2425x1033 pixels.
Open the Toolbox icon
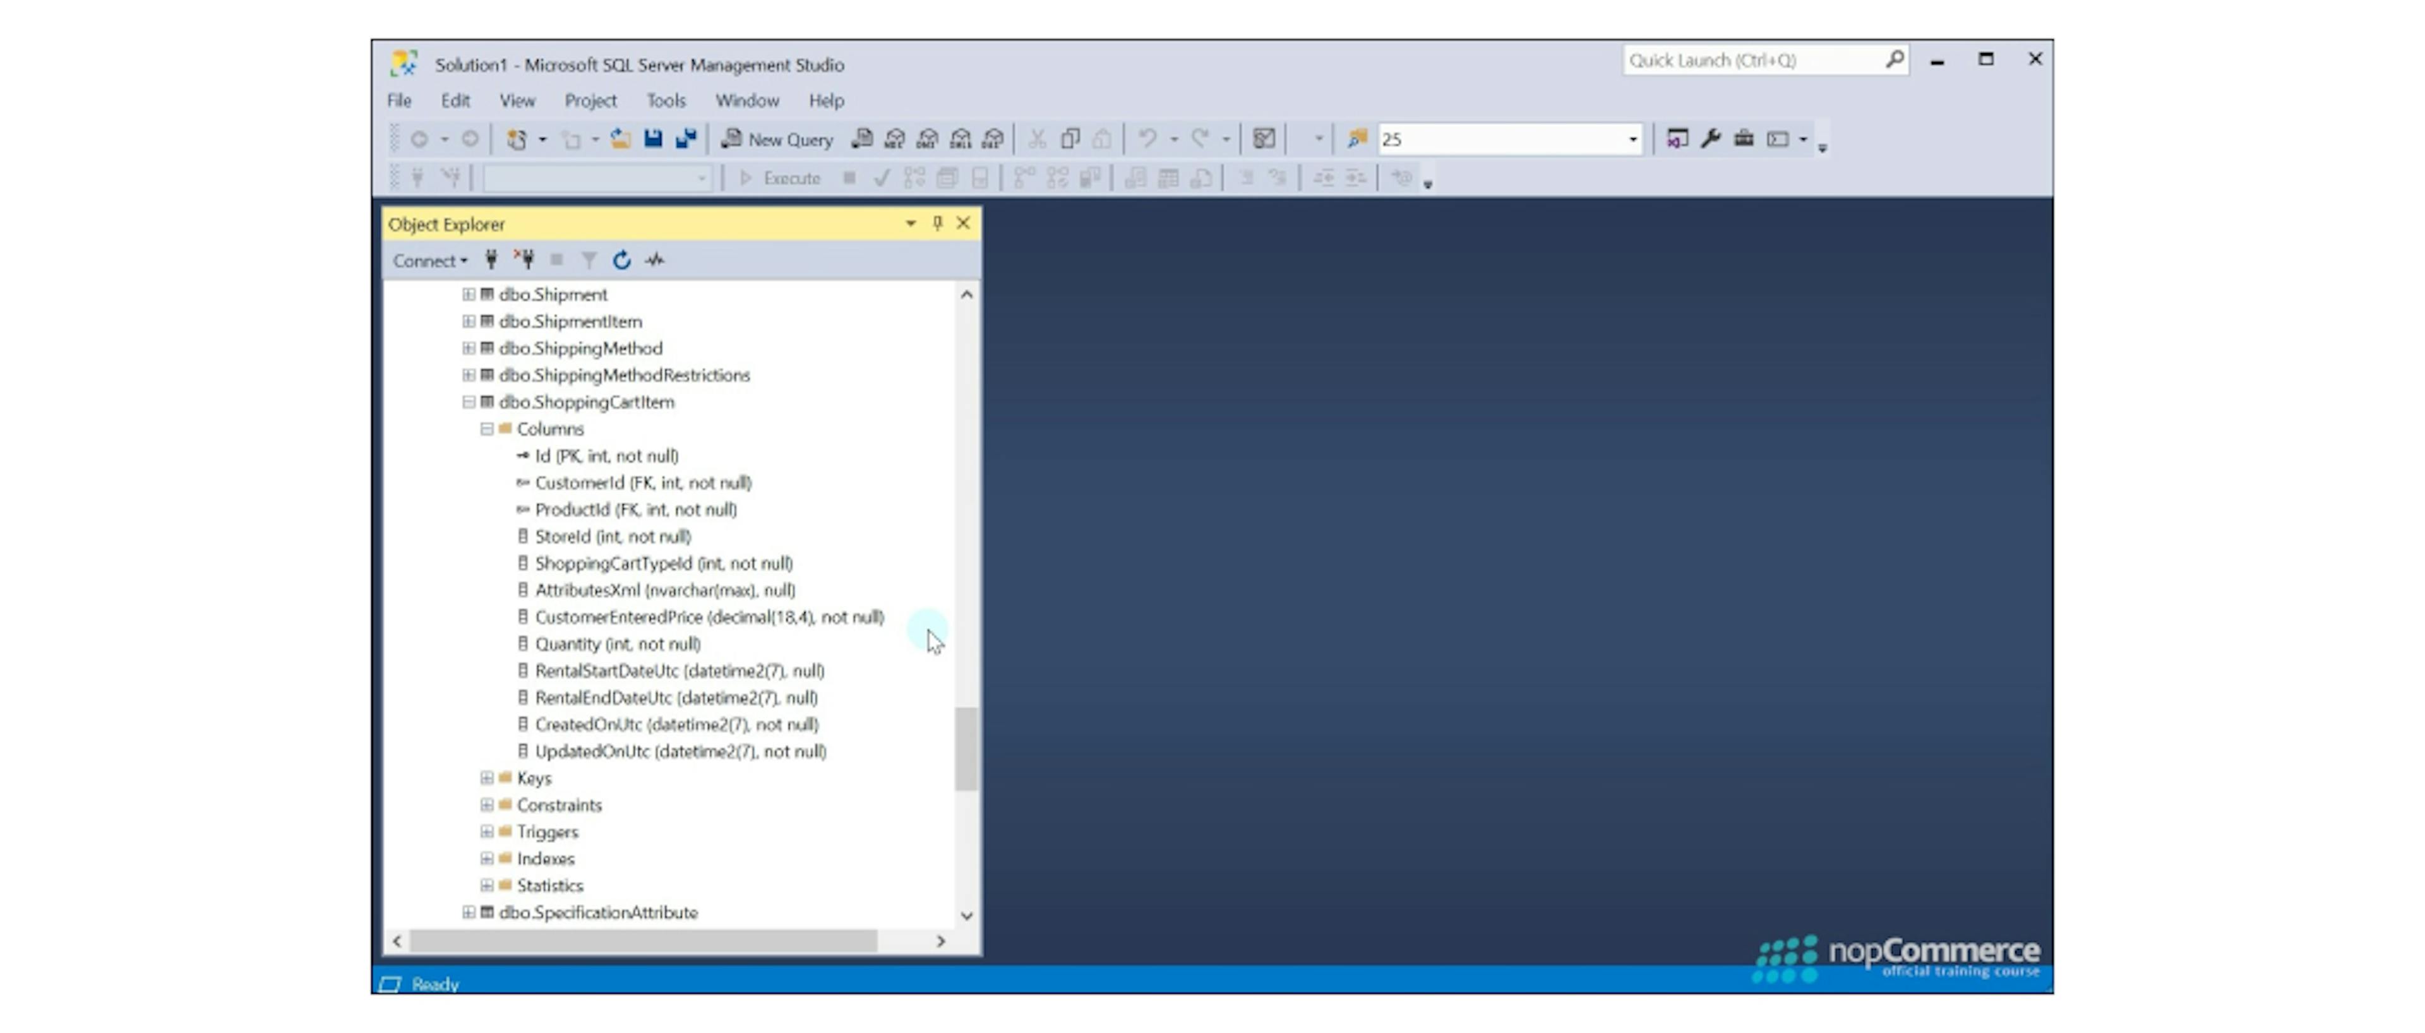1744,140
